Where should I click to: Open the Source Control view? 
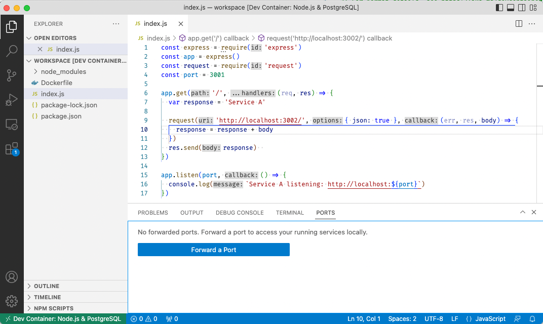pyautogui.click(x=12, y=75)
